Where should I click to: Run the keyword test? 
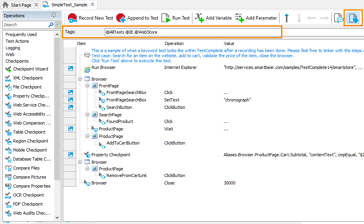[x=176, y=18]
